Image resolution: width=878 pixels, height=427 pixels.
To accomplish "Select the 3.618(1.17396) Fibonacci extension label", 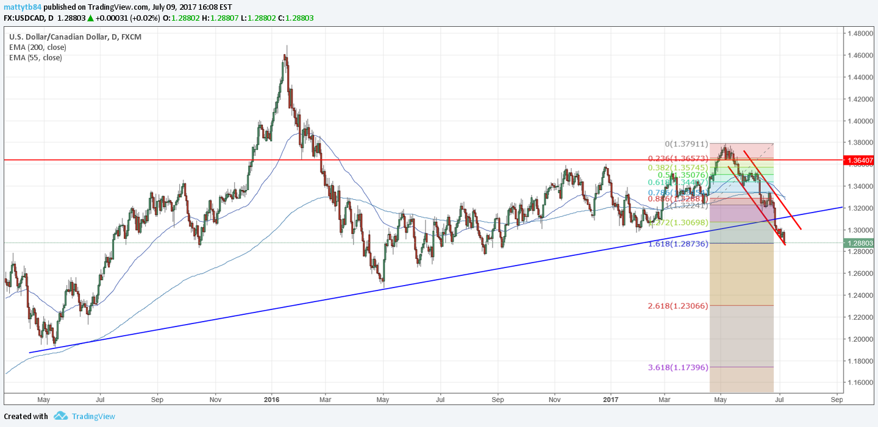I will pos(678,367).
